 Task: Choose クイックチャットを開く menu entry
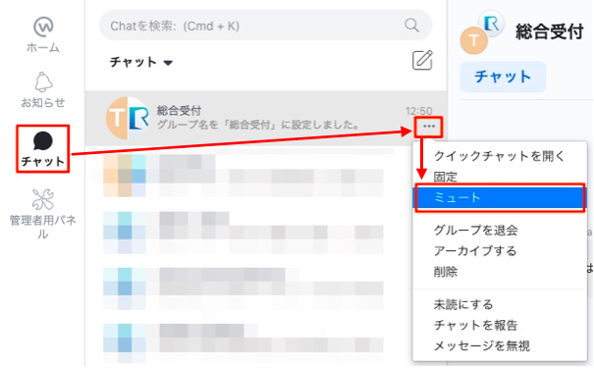[500, 156]
